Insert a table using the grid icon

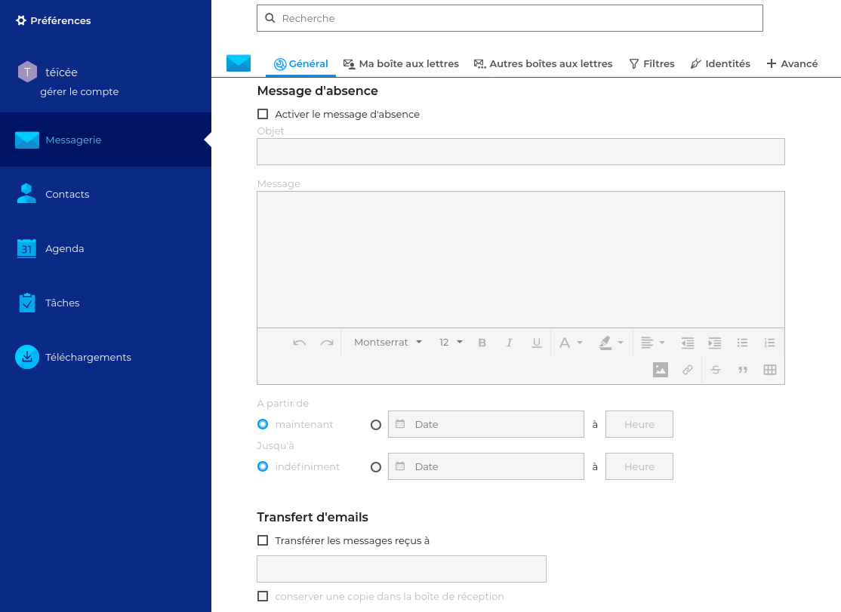pos(770,370)
